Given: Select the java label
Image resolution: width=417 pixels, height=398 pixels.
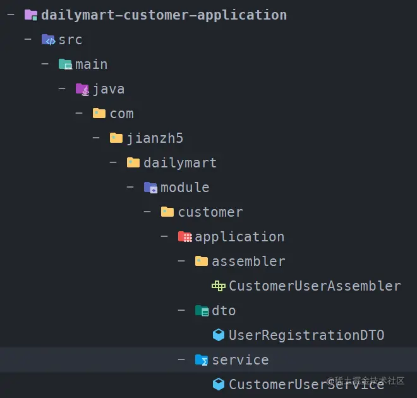Looking at the screenshot, I should [109, 89].
